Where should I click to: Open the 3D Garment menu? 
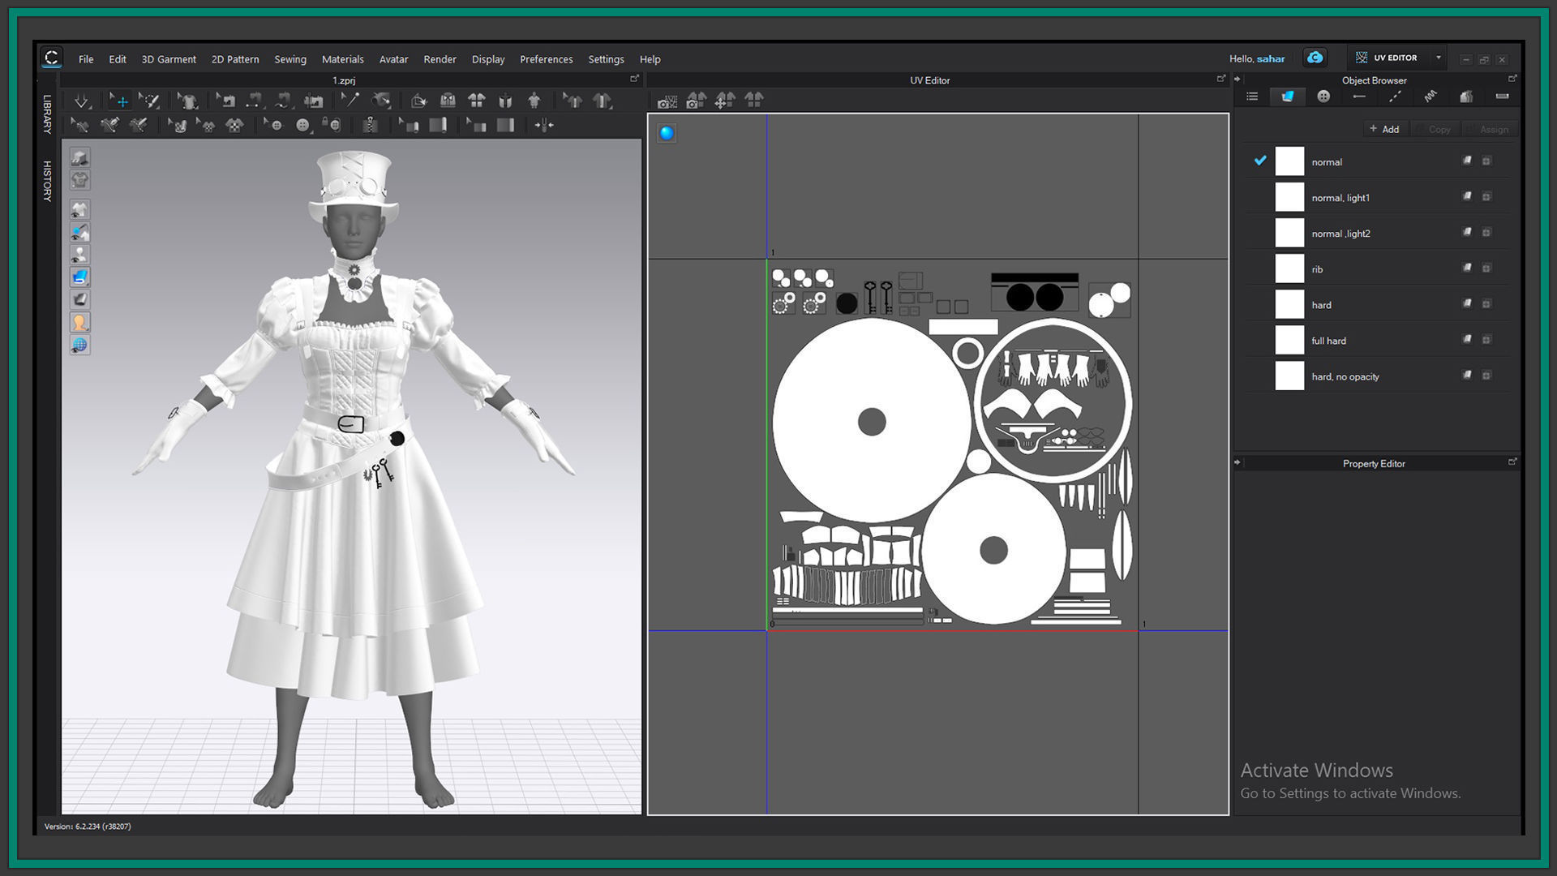(169, 59)
